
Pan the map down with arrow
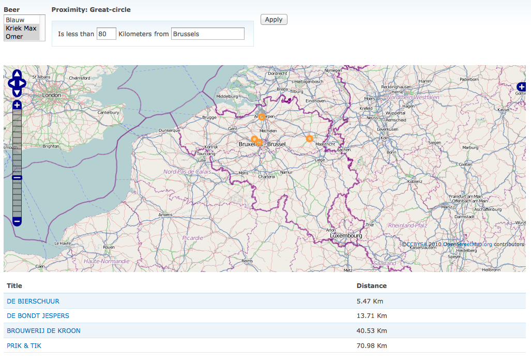point(17,92)
